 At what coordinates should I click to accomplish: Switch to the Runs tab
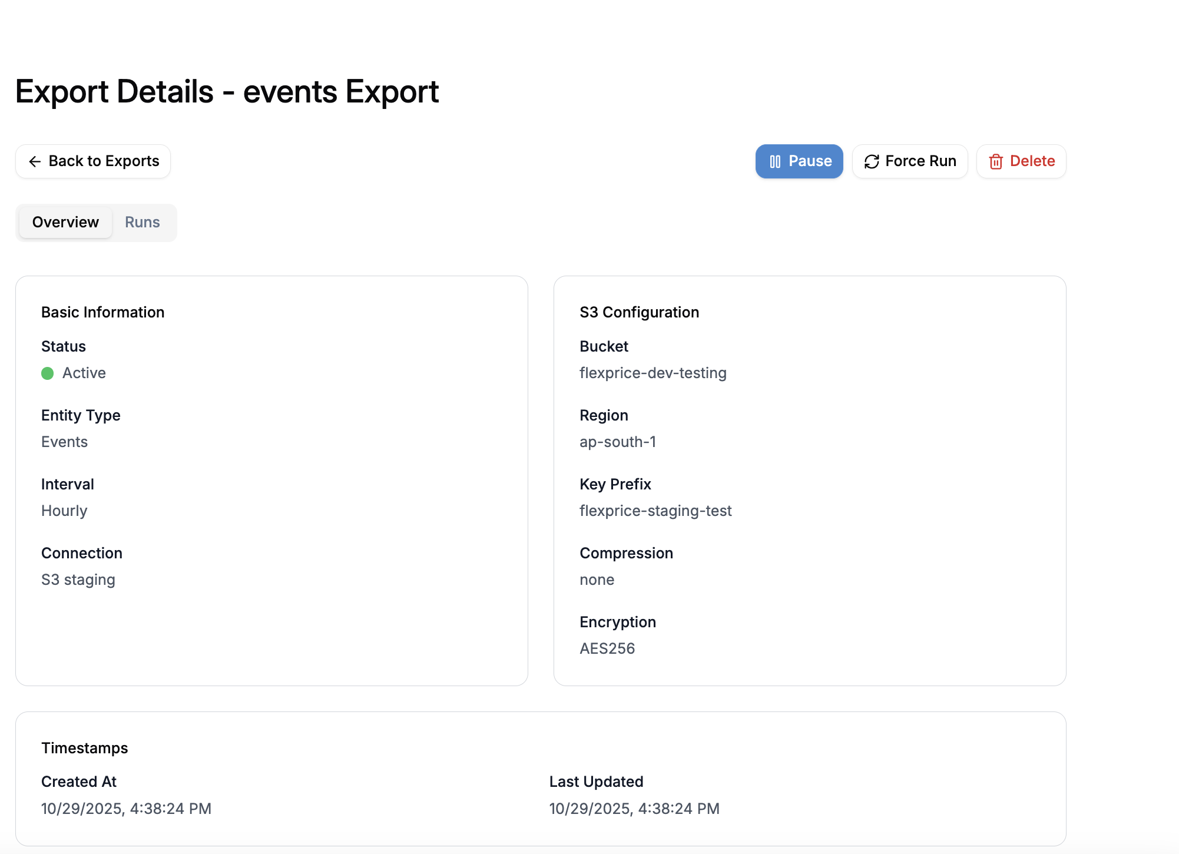pyautogui.click(x=142, y=222)
